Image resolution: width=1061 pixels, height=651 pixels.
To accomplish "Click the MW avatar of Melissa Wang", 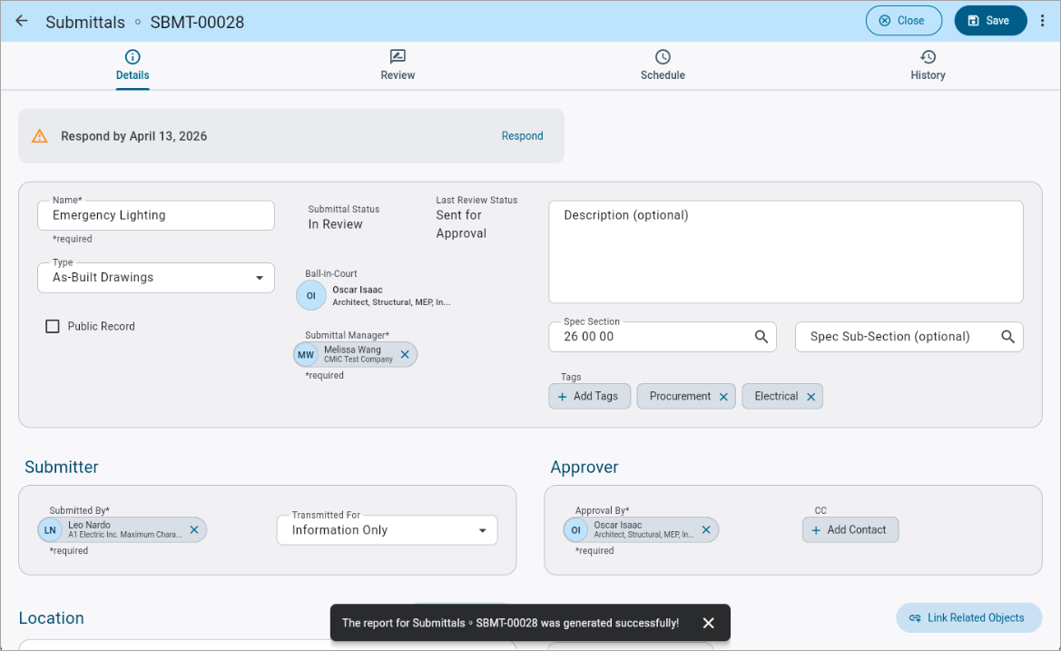I will (x=306, y=355).
